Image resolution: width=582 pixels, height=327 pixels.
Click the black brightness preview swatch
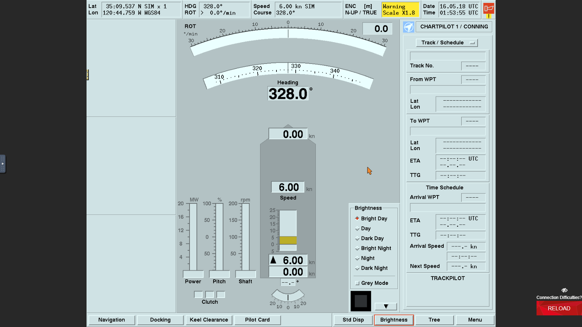361,301
